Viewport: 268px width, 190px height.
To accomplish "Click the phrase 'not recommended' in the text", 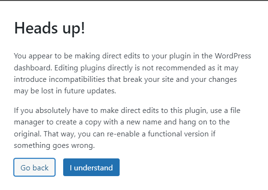I will (x=174, y=68).
